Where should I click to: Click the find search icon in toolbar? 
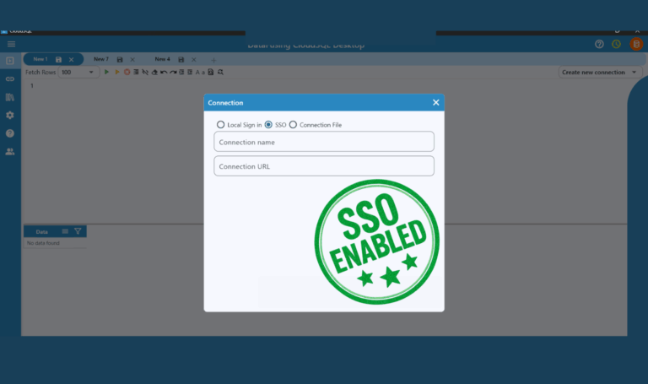click(221, 72)
